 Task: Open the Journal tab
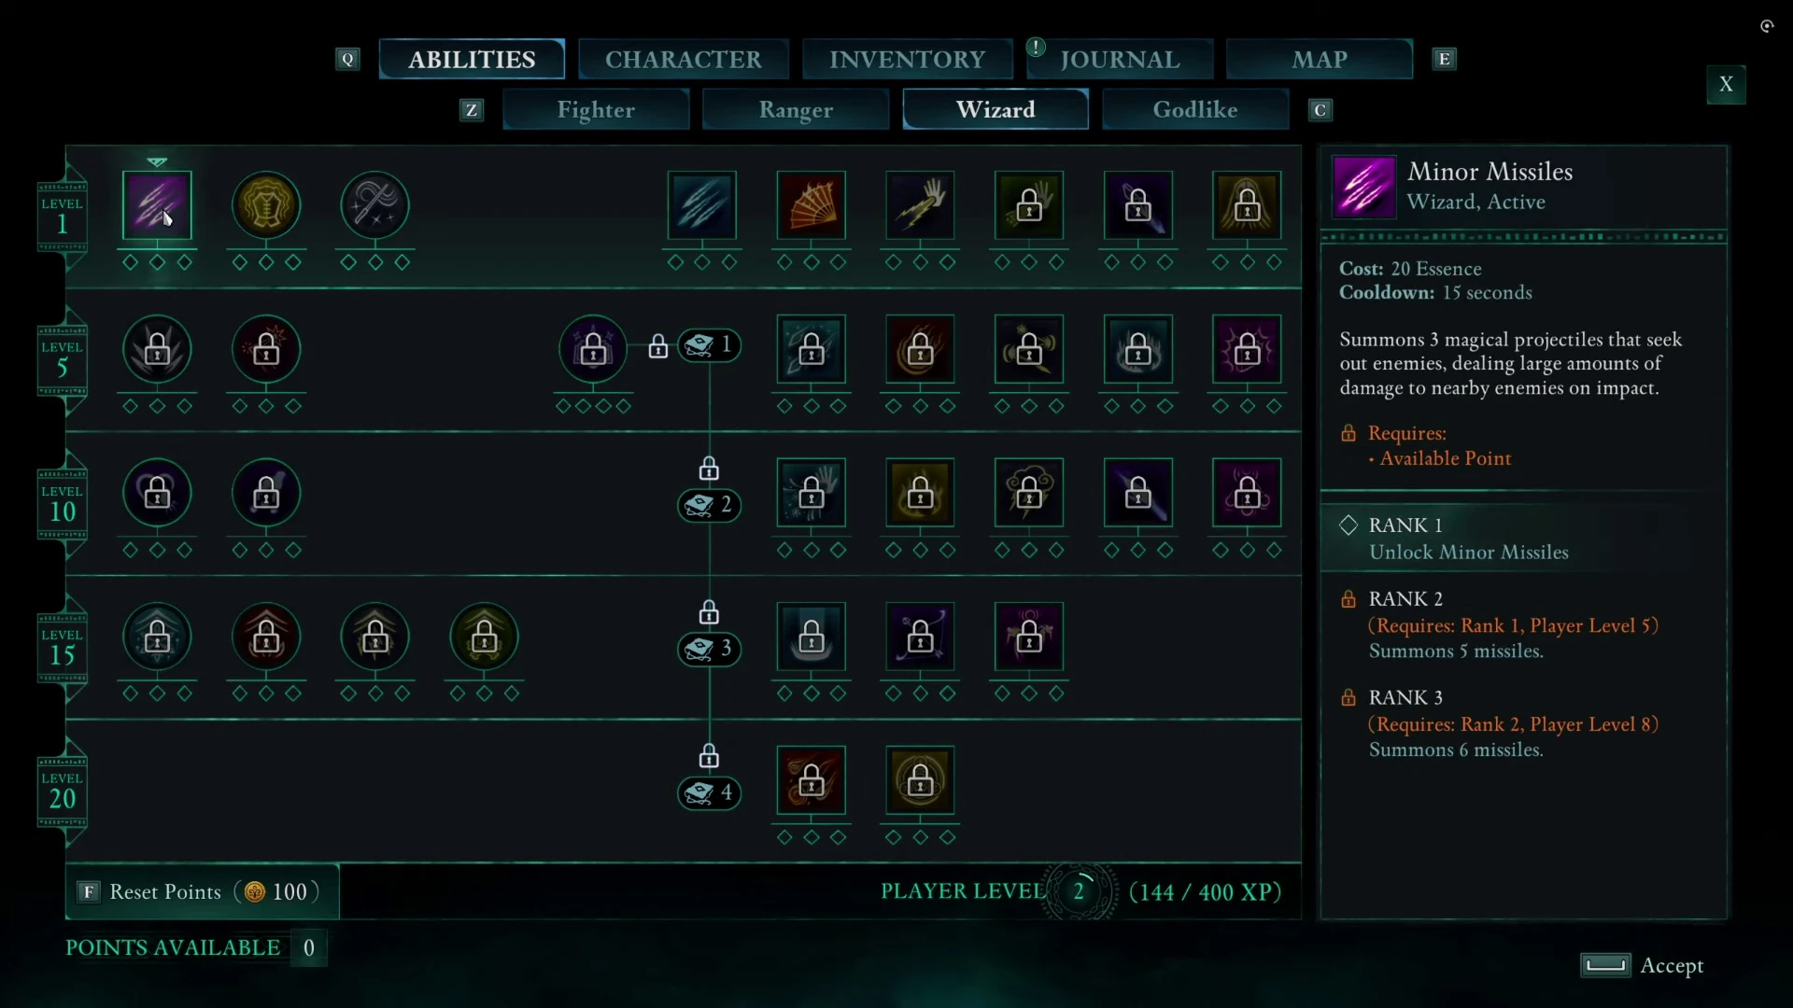[1120, 60]
